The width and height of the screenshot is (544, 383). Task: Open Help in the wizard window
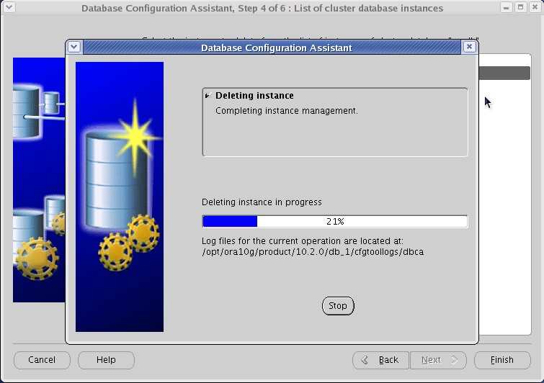[106, 360]
